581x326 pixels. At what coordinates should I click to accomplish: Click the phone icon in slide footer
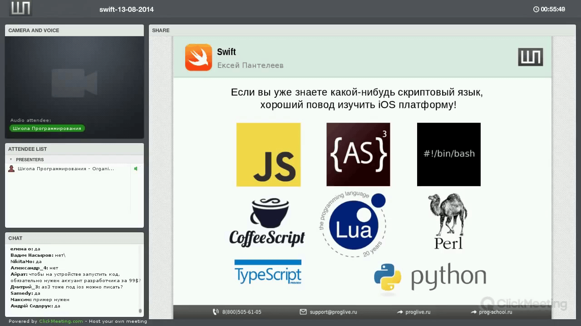click(216, 312)
